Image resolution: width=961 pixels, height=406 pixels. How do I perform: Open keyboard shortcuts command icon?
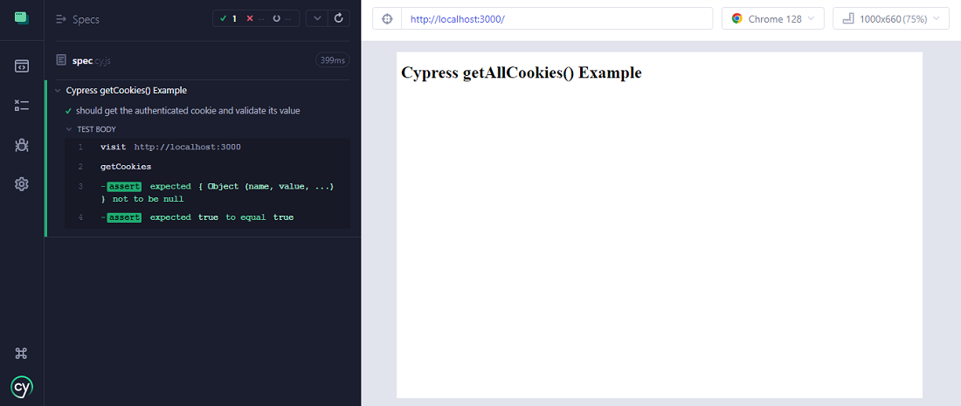(x=22, y=354)
